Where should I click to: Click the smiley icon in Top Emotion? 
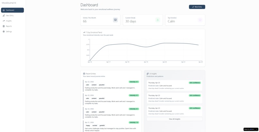point(200,20)
